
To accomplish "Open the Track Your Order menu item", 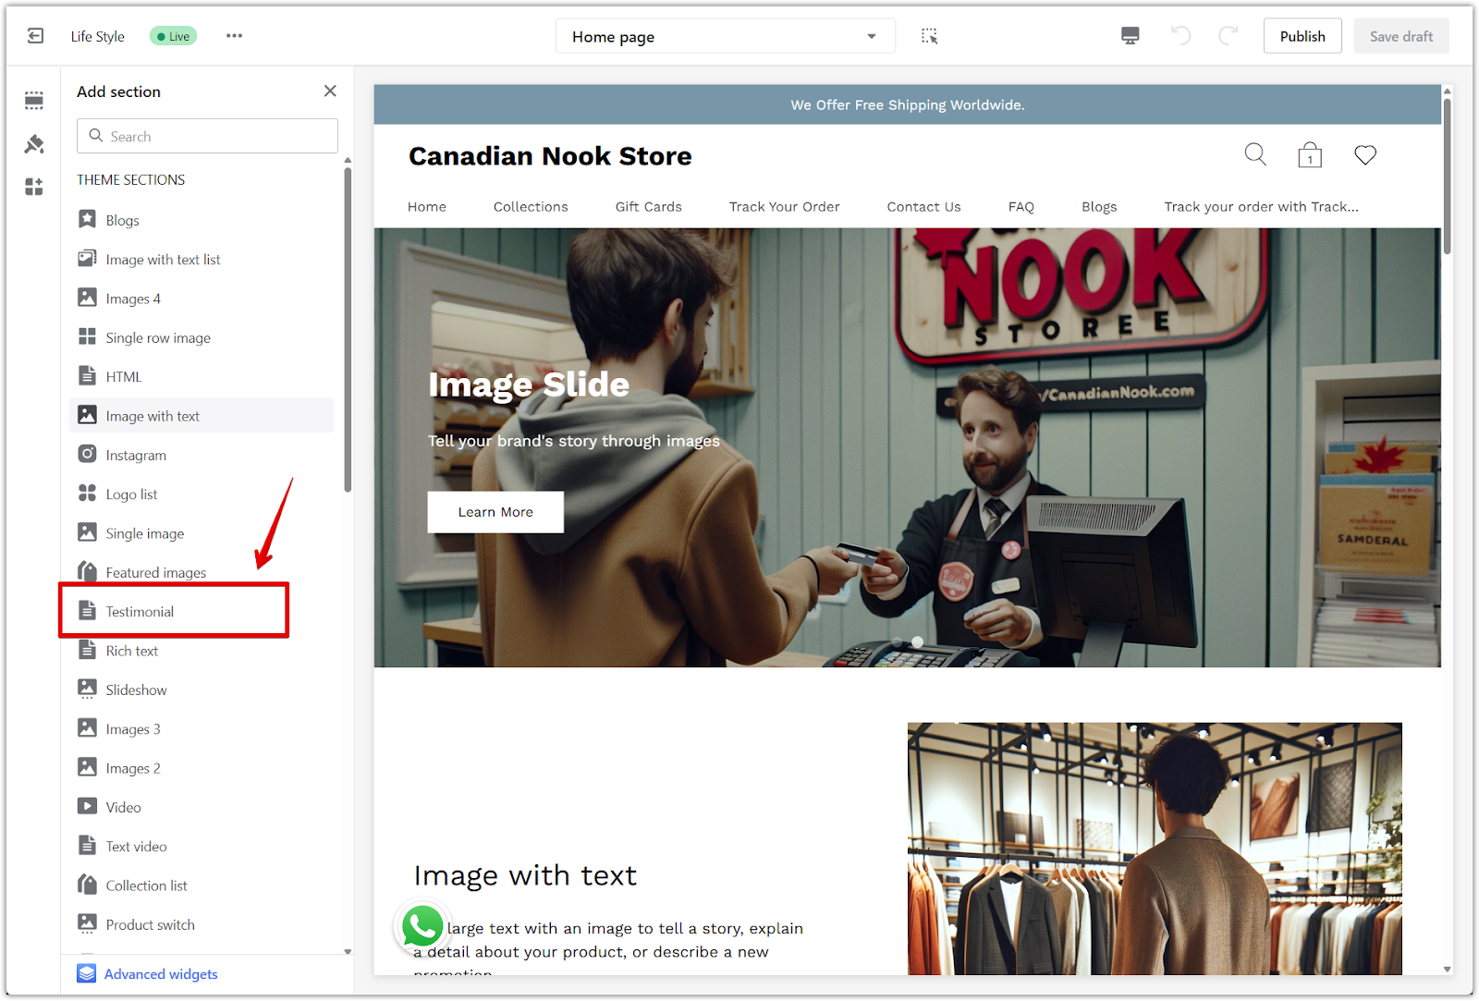I will coord(785,207).
